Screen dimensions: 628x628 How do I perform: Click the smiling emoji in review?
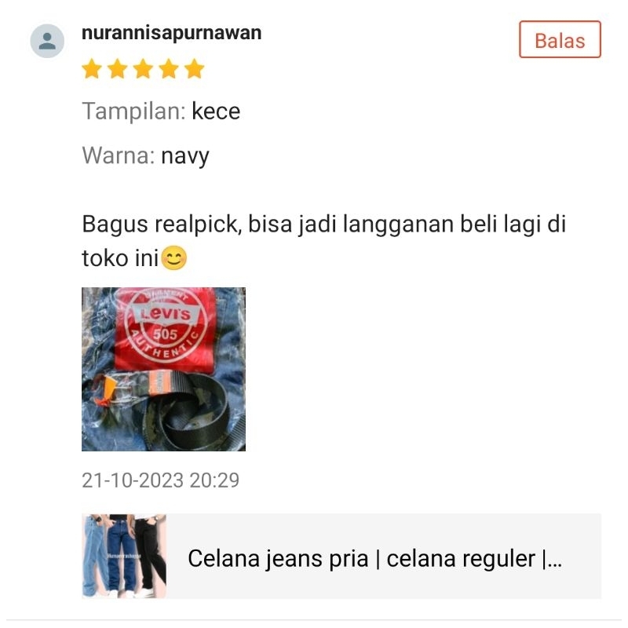[173, 258]
